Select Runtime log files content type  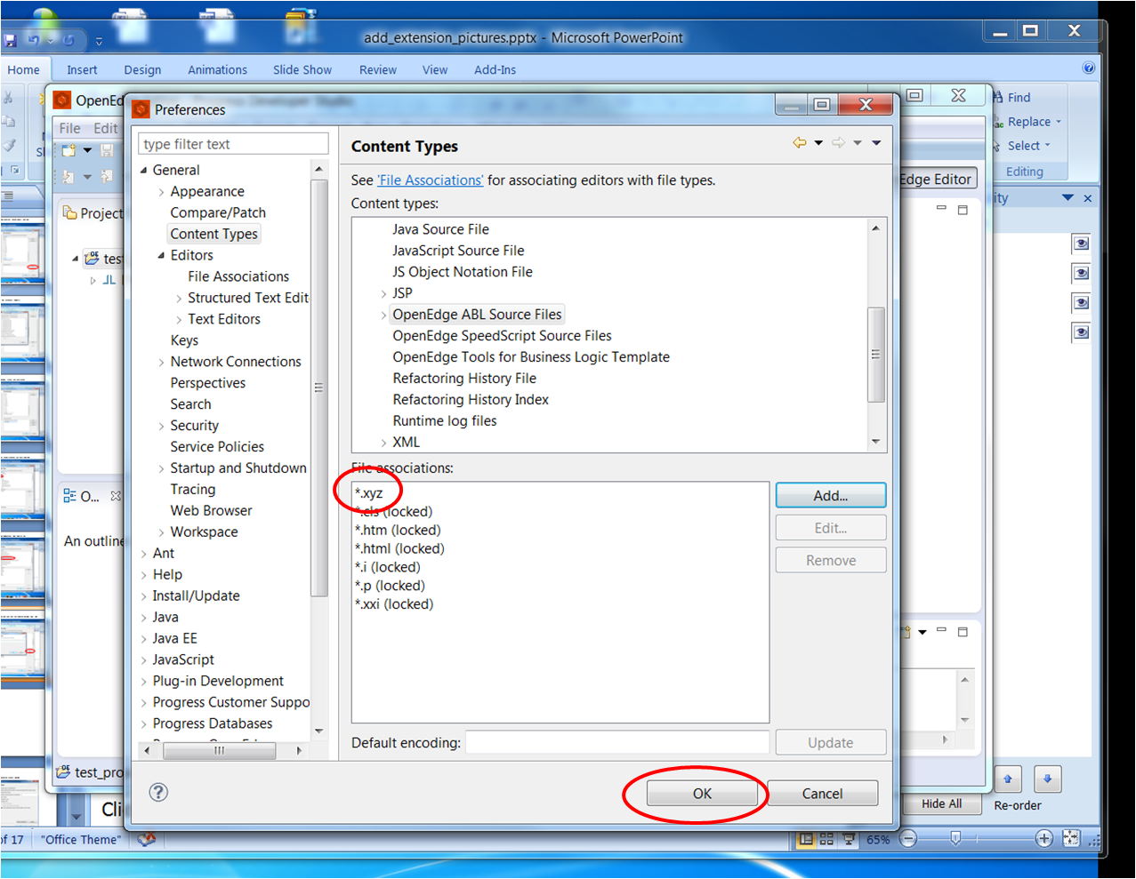point(445,421)
